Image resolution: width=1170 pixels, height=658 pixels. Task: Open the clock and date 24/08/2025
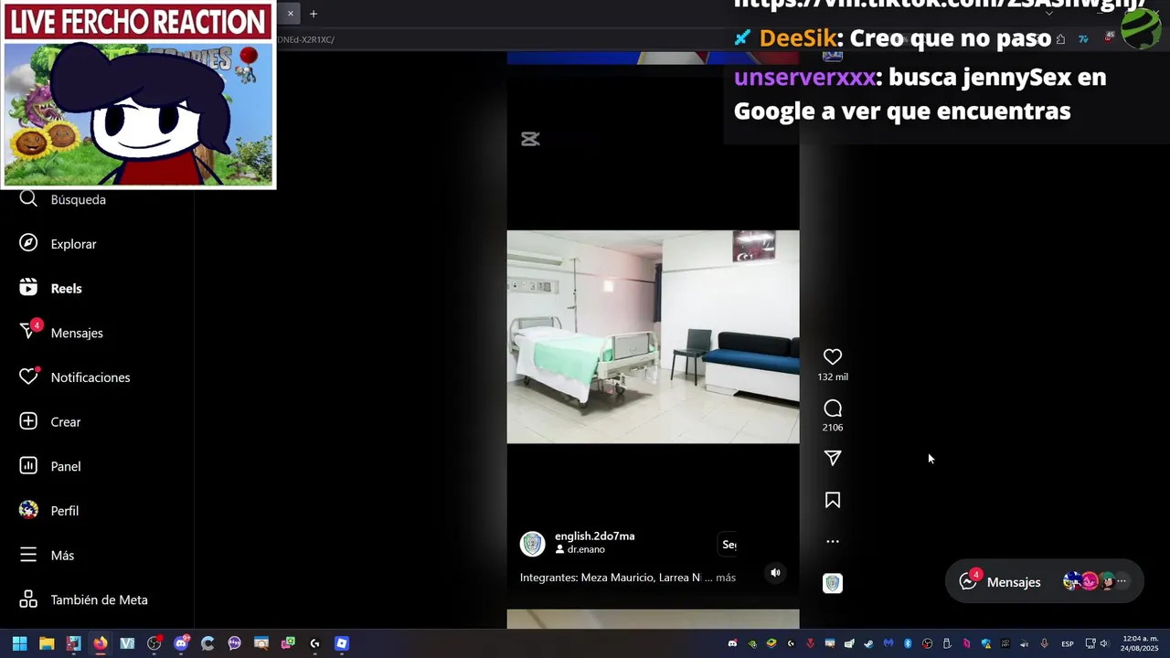coord(1140,643)
